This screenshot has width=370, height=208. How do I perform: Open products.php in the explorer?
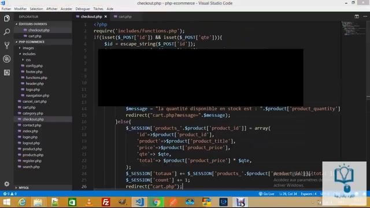pos(43,155)
